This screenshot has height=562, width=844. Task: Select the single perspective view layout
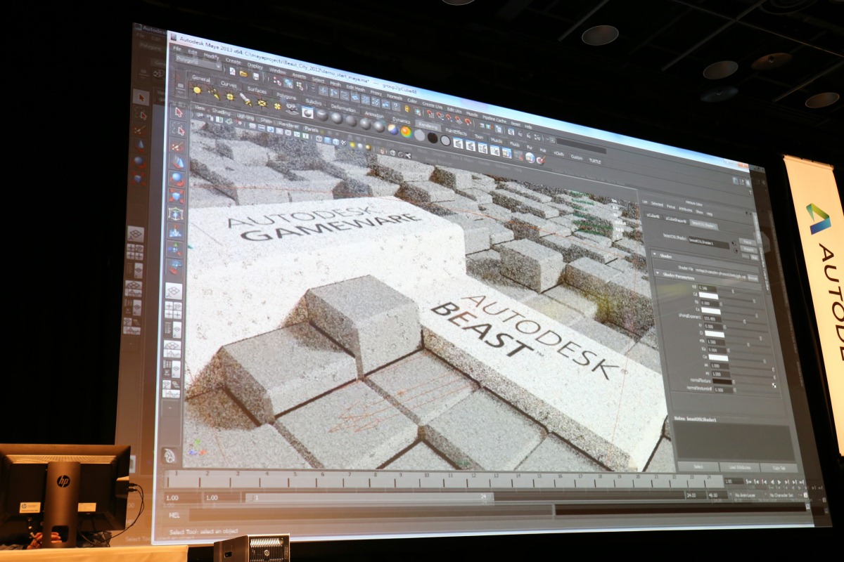(173, 291)
